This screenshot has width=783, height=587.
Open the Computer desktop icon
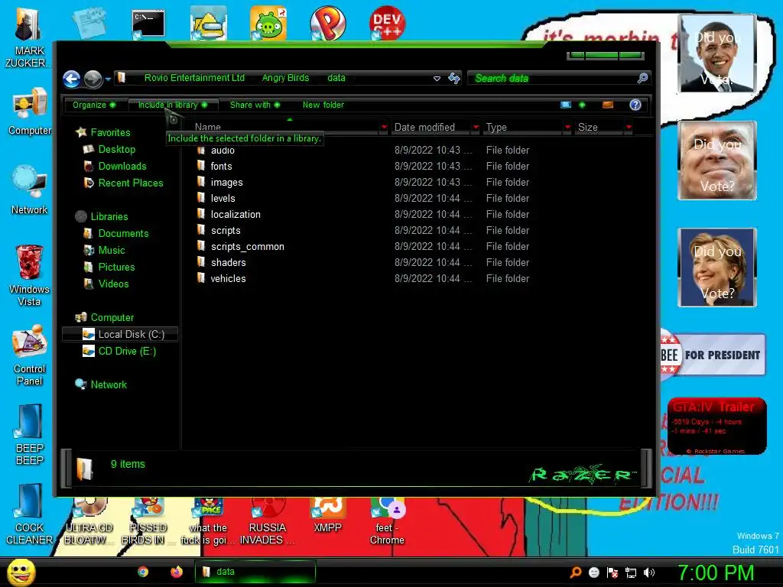tap(30, 112)
